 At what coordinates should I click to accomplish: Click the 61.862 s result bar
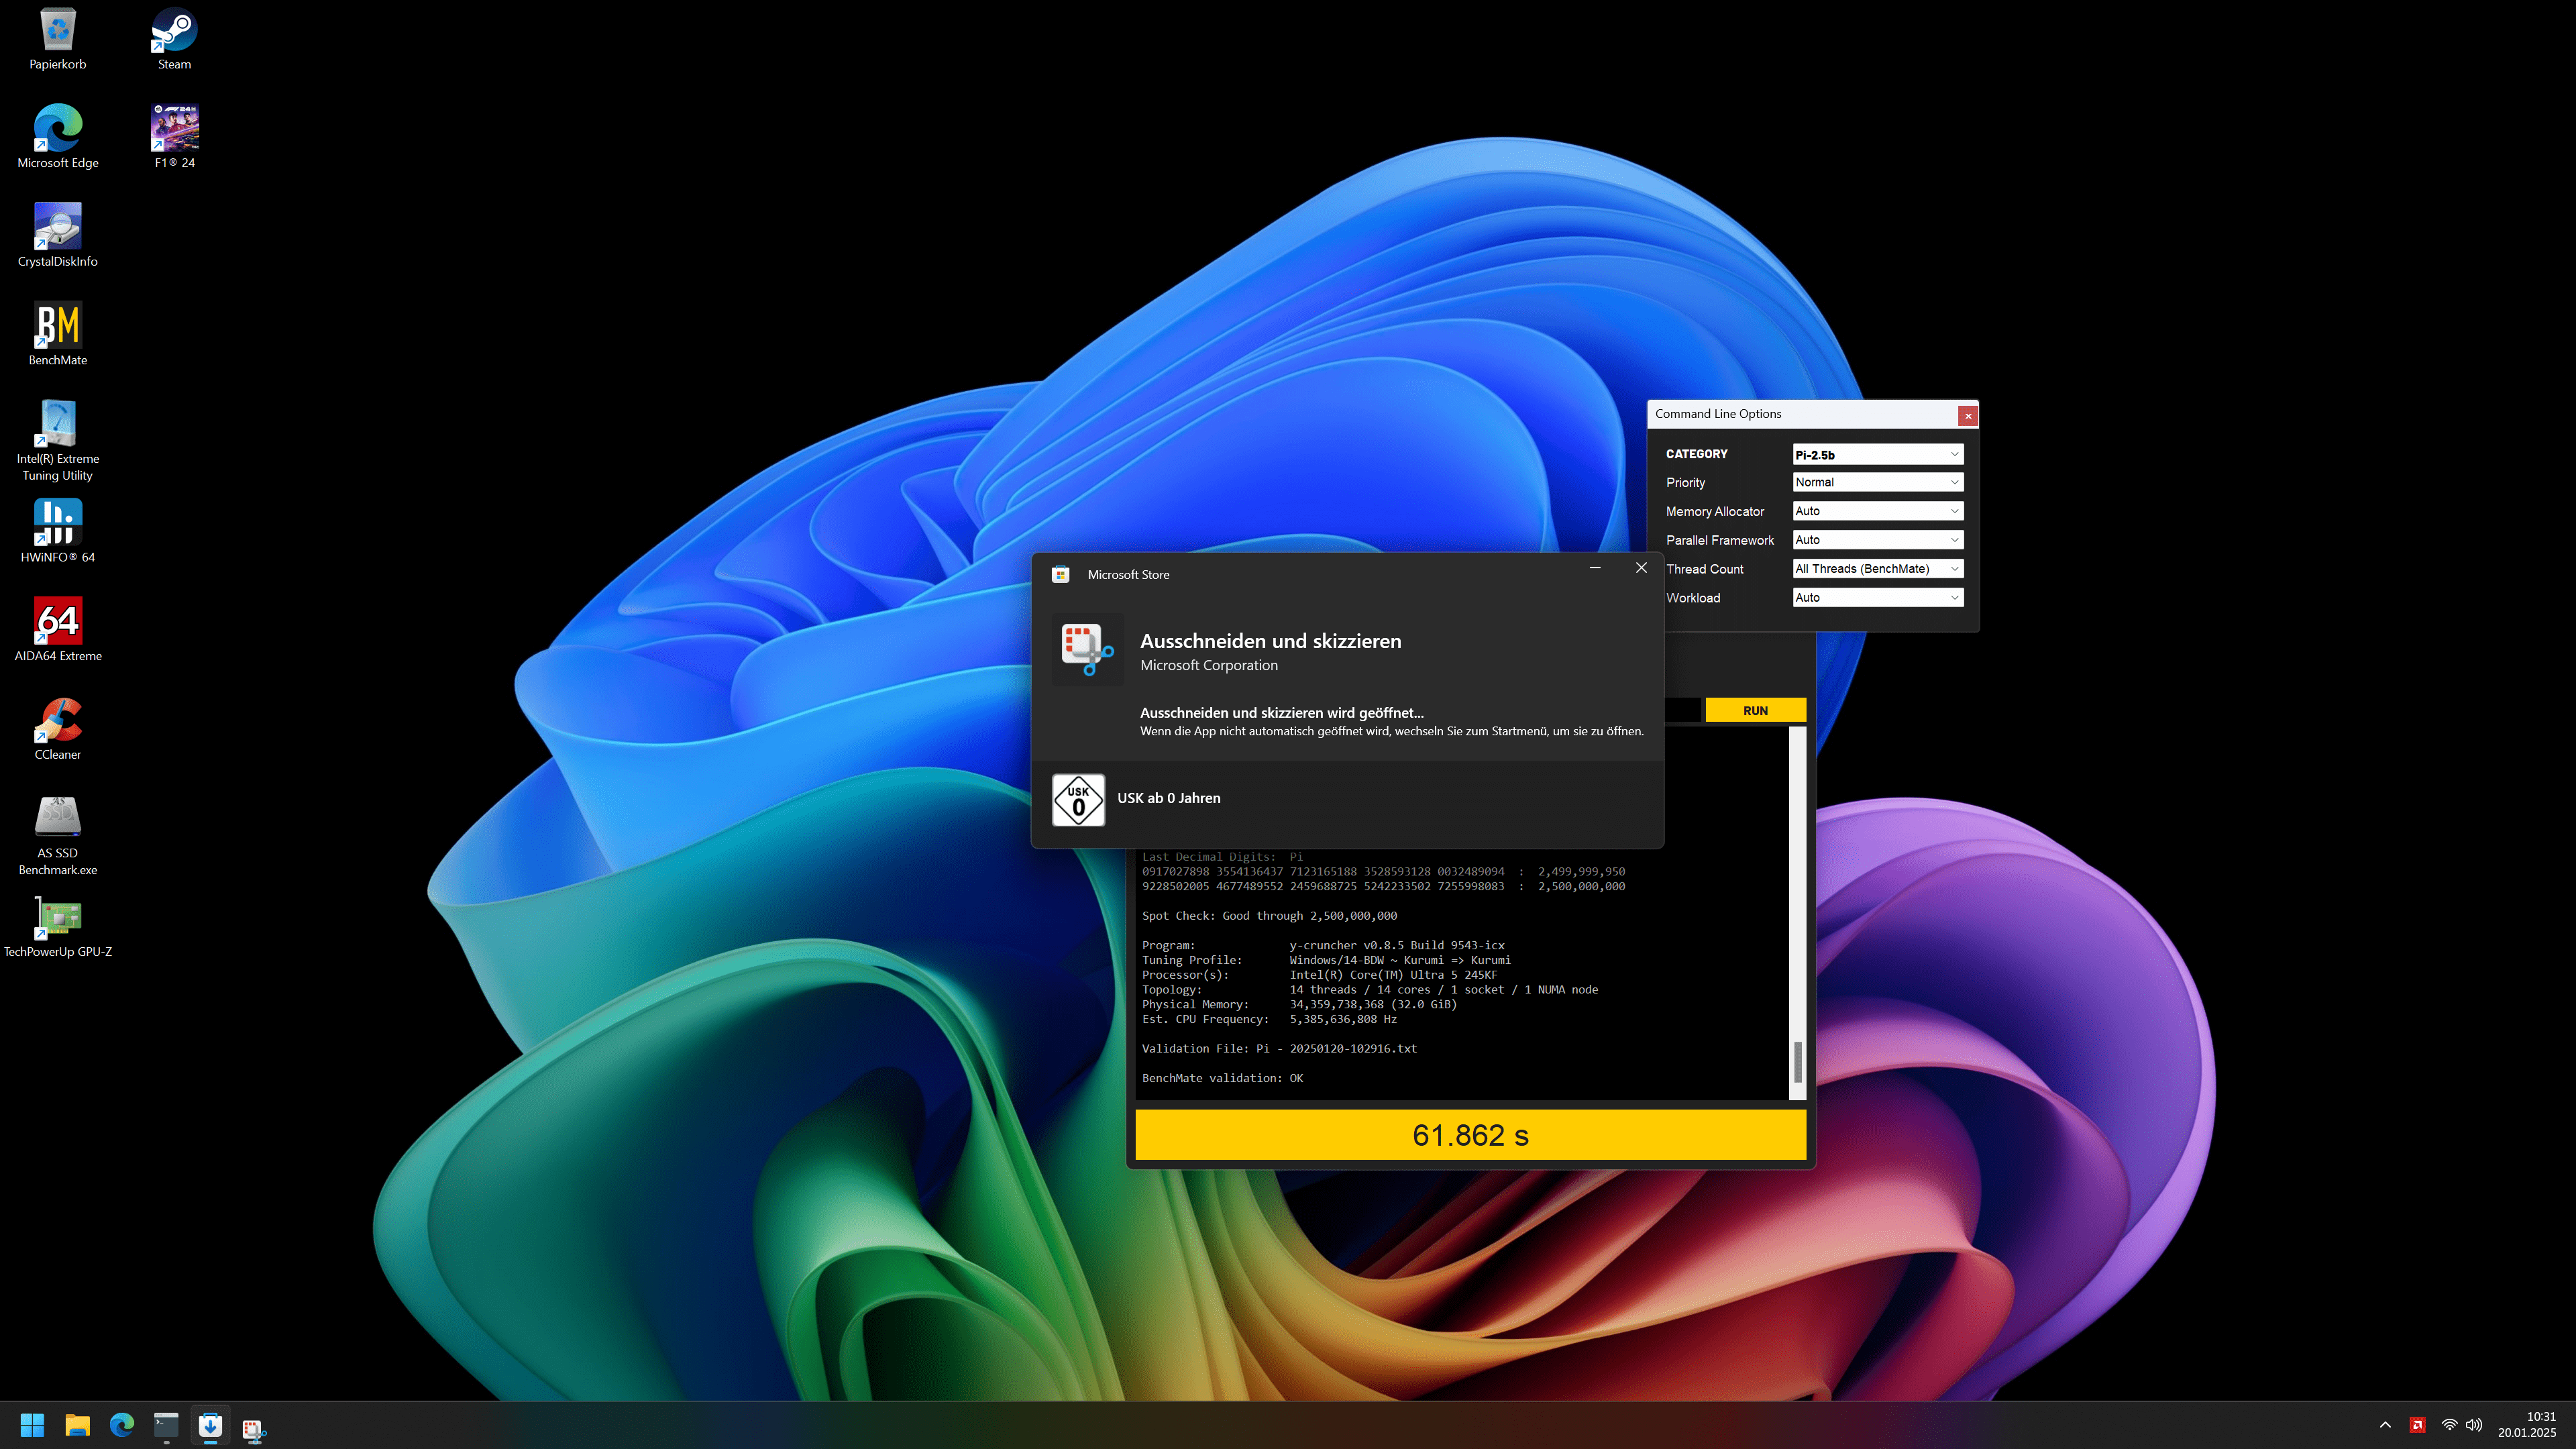coord(1470,1135)
